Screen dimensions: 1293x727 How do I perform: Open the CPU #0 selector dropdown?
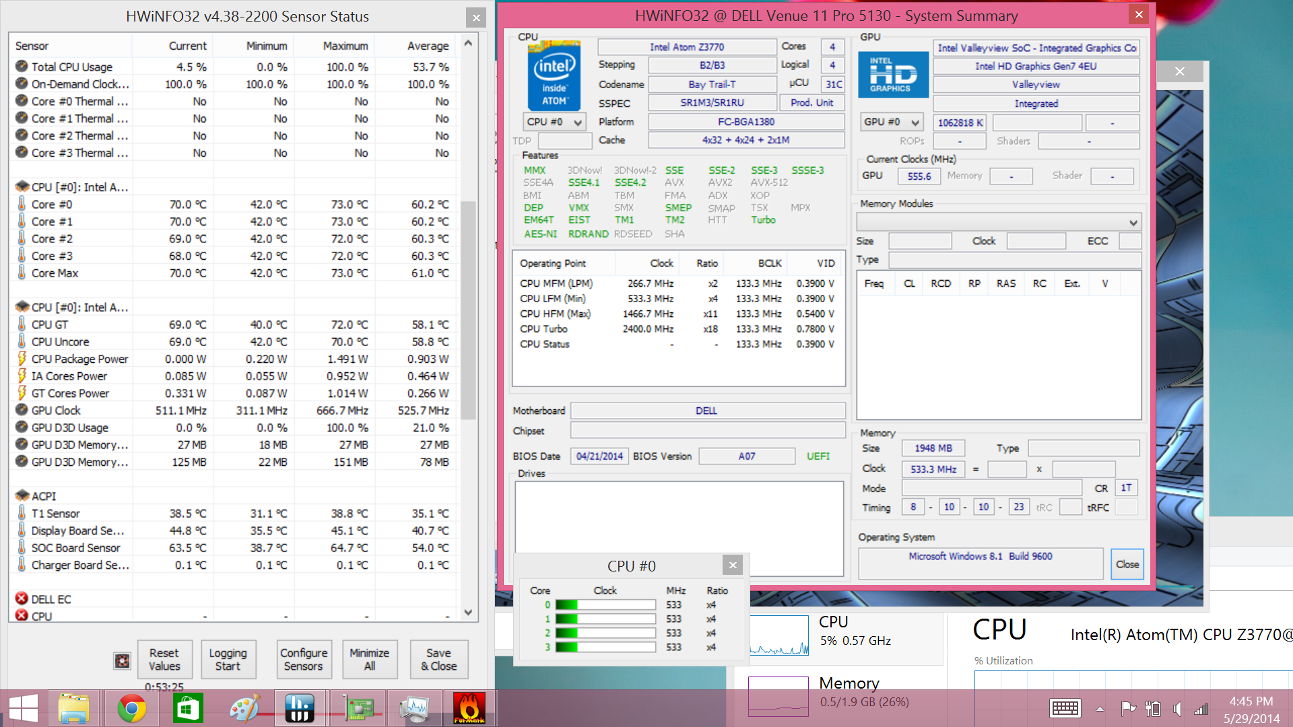[554, 122]
